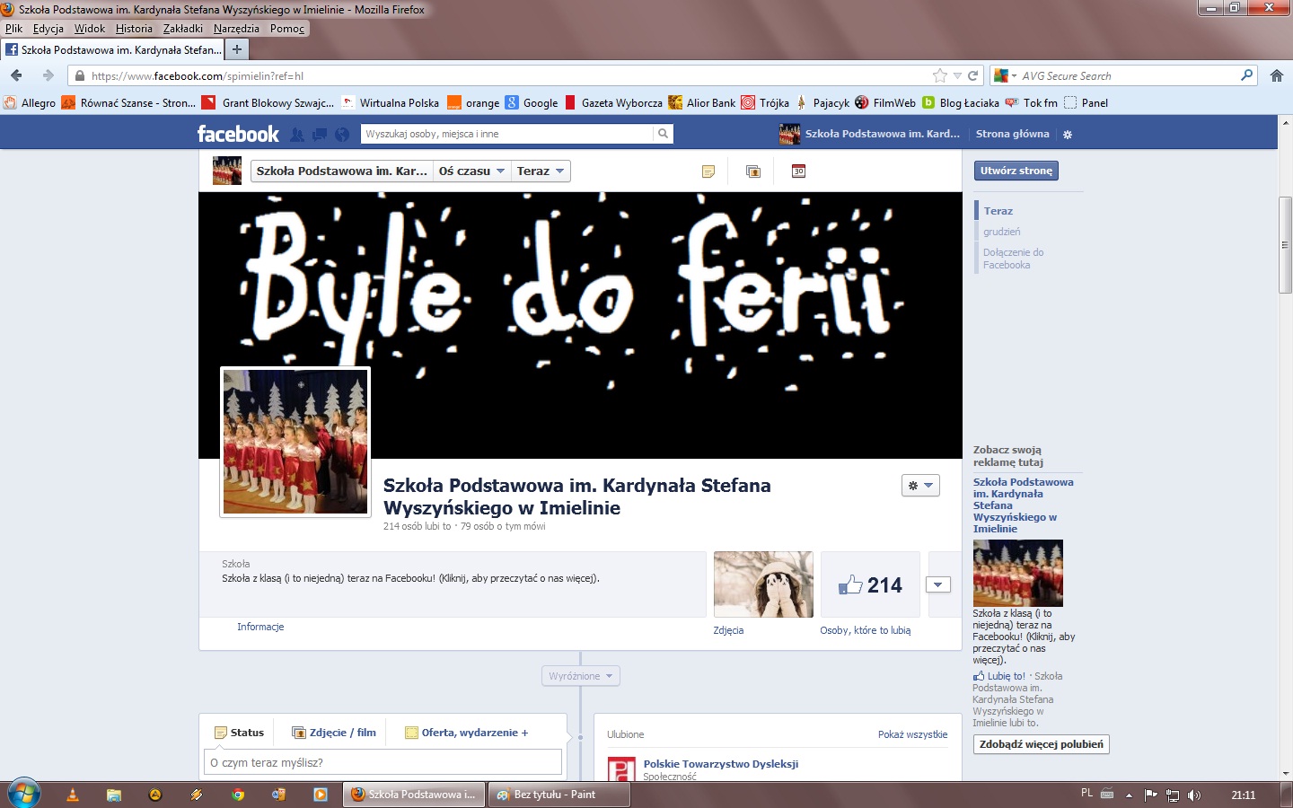Image resolution: width=1293 pixels, height=808 pixels.
Task: Reload page using Firefox refresh icon
Action: click(972, 76)
